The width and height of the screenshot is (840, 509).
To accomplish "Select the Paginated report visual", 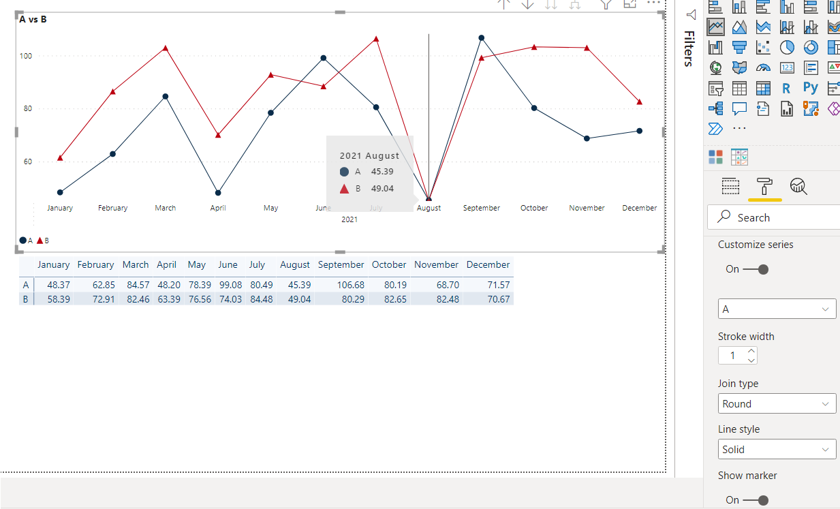I will tap(787, 108).
